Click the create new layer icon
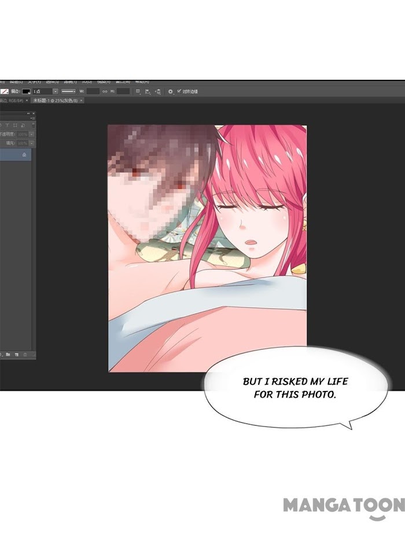This screenshot has height=542, width=405. tap(17, 353)
